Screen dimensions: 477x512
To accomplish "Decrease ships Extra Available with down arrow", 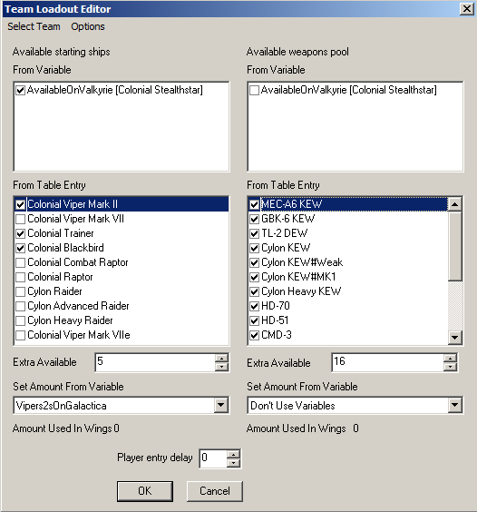I will (x=221, y=367).
